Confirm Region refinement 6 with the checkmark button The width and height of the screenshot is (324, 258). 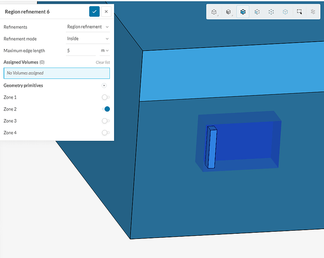94,11
